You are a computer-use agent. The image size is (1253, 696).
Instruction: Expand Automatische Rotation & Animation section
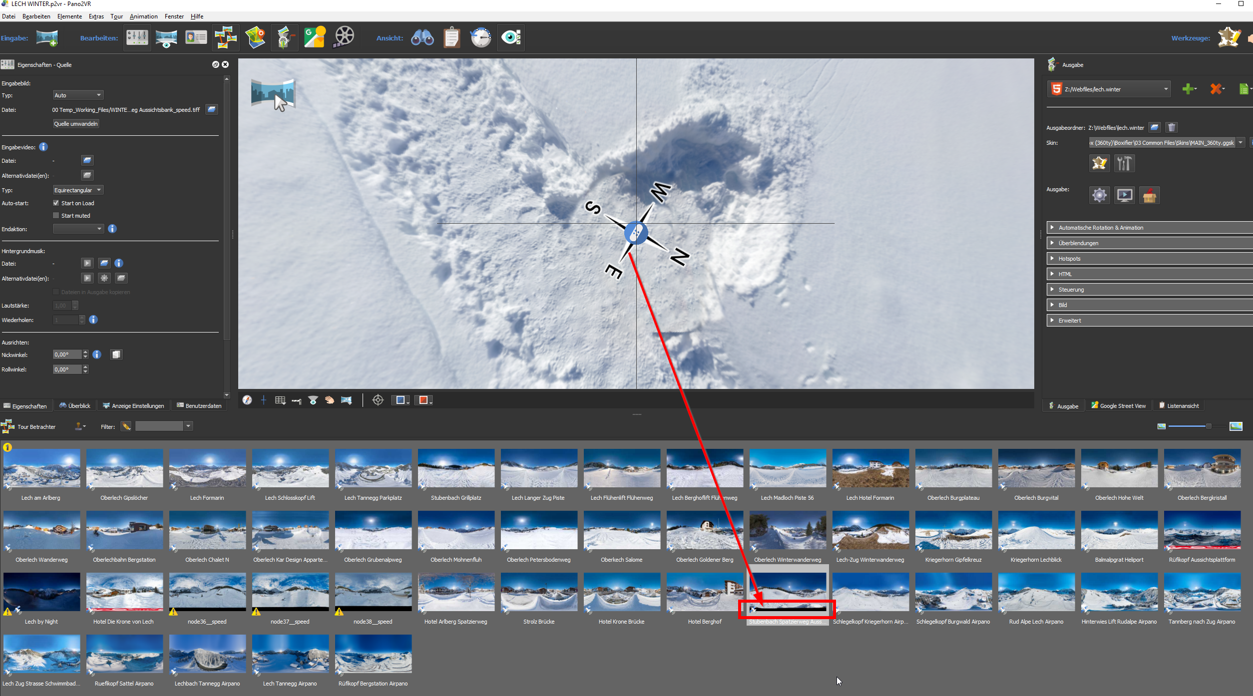[1150, 227]
